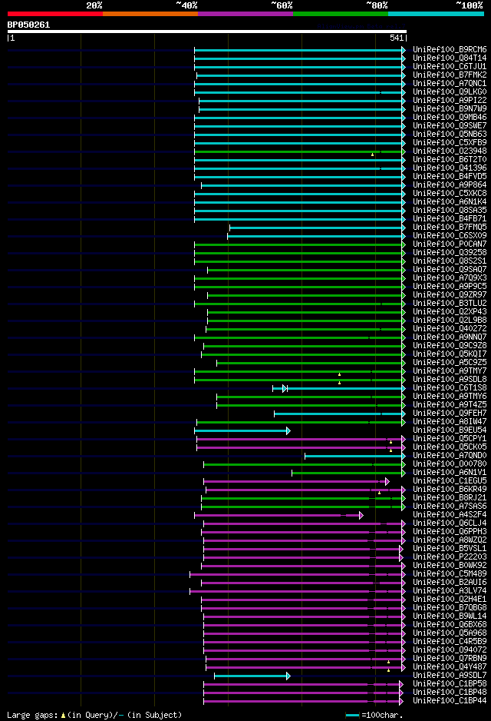Select the UniRef100_A6N1V1 label
491x721 pixels.
coord(450,472)
